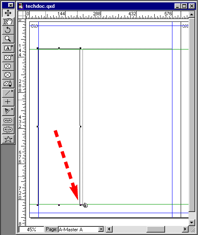Select the Text Box tool

(8, 48)
